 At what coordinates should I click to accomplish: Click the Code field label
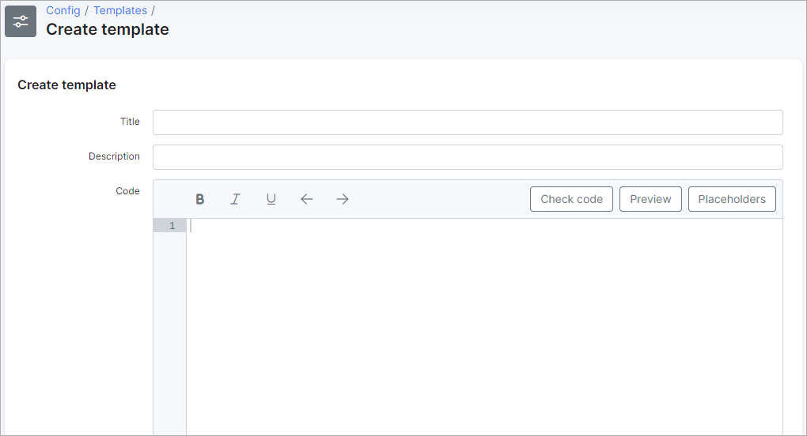coord(127,191)
